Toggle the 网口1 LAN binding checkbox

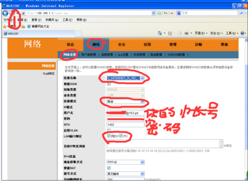[x=109, y=136]
